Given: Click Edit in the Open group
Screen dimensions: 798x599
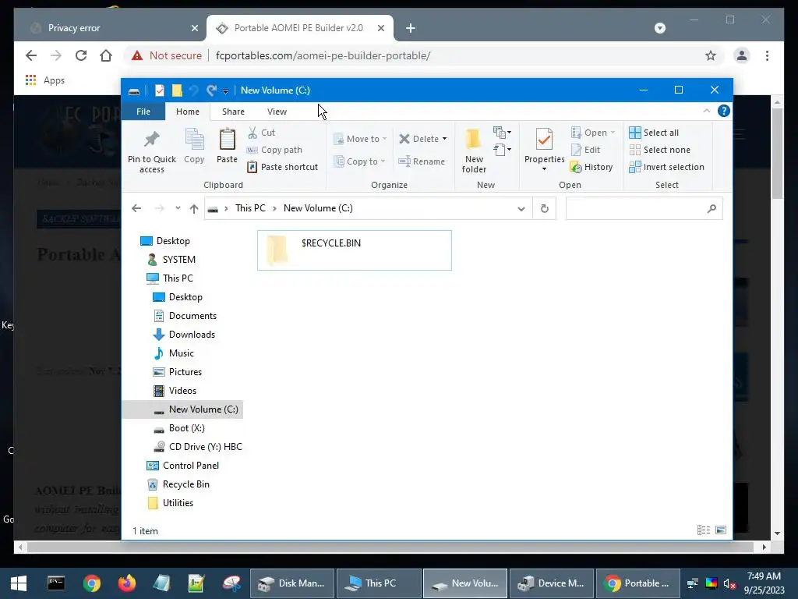Looking at the screenshot, I should 586,150.
